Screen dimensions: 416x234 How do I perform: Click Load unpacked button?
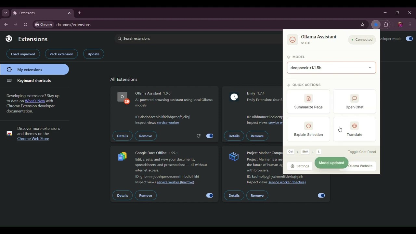[23, 54]
